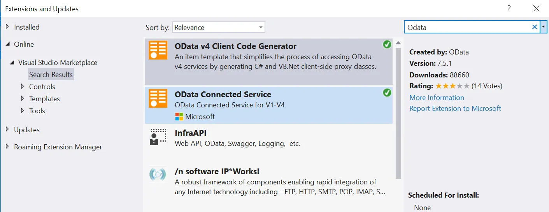The height and width of the screenshot is (212, 549).
Task: Click the green installed checkmark on OData v4 Client Code Generator
Action: [x=387, y=44]
